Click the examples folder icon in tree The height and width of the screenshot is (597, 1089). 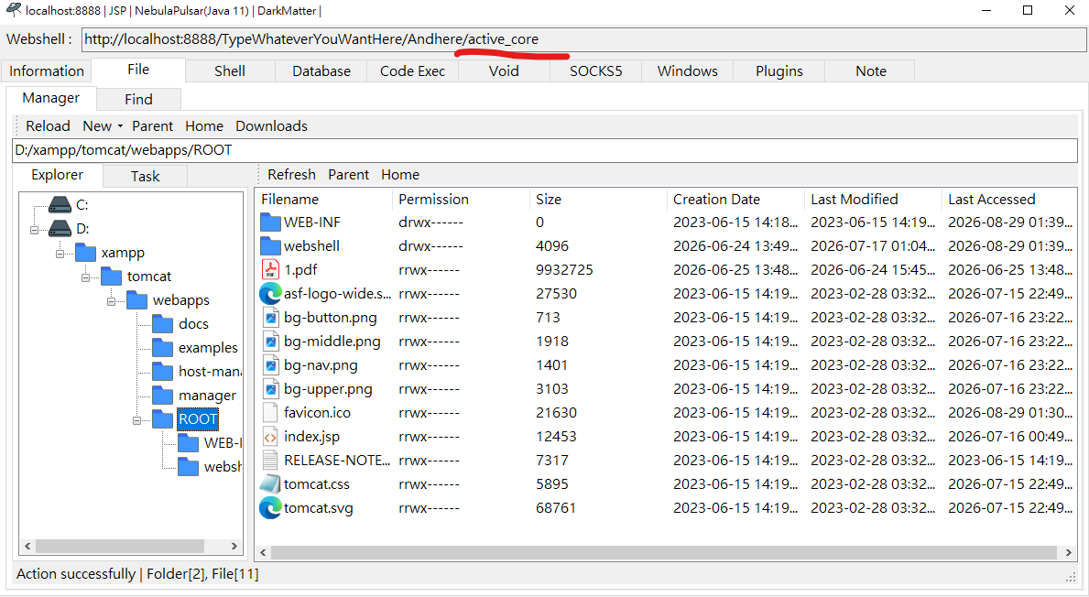click(x=162, y=347)
